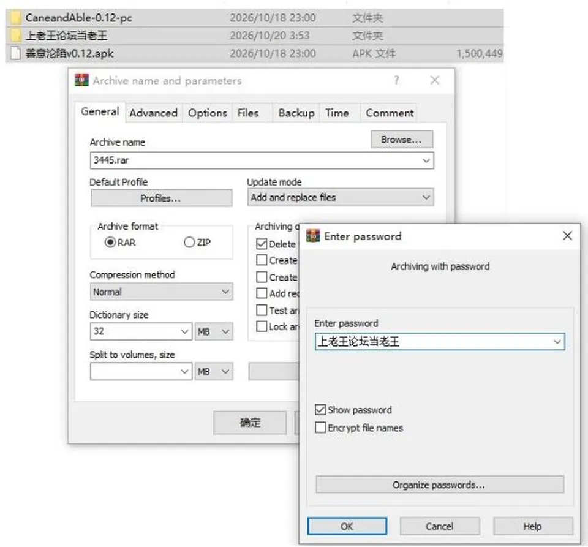Image resolution: width=588 pixels, height=547 pixels.
Task: Select the ZIP archive format
Action: click(x=189, y=242)
